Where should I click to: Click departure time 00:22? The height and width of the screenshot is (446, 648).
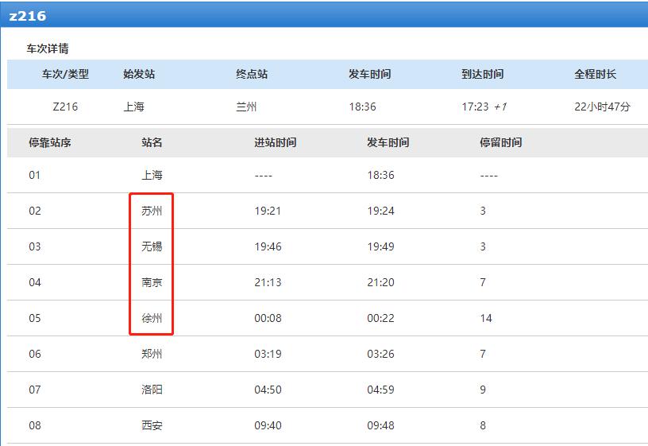pyautogui.click(x=380, y=318)
